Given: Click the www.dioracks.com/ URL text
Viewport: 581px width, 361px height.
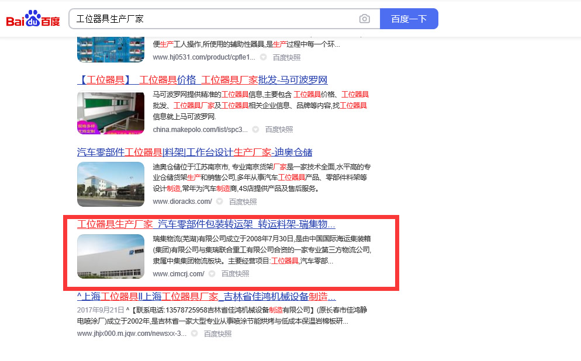Looking at the screenshot, I should 182,202.
